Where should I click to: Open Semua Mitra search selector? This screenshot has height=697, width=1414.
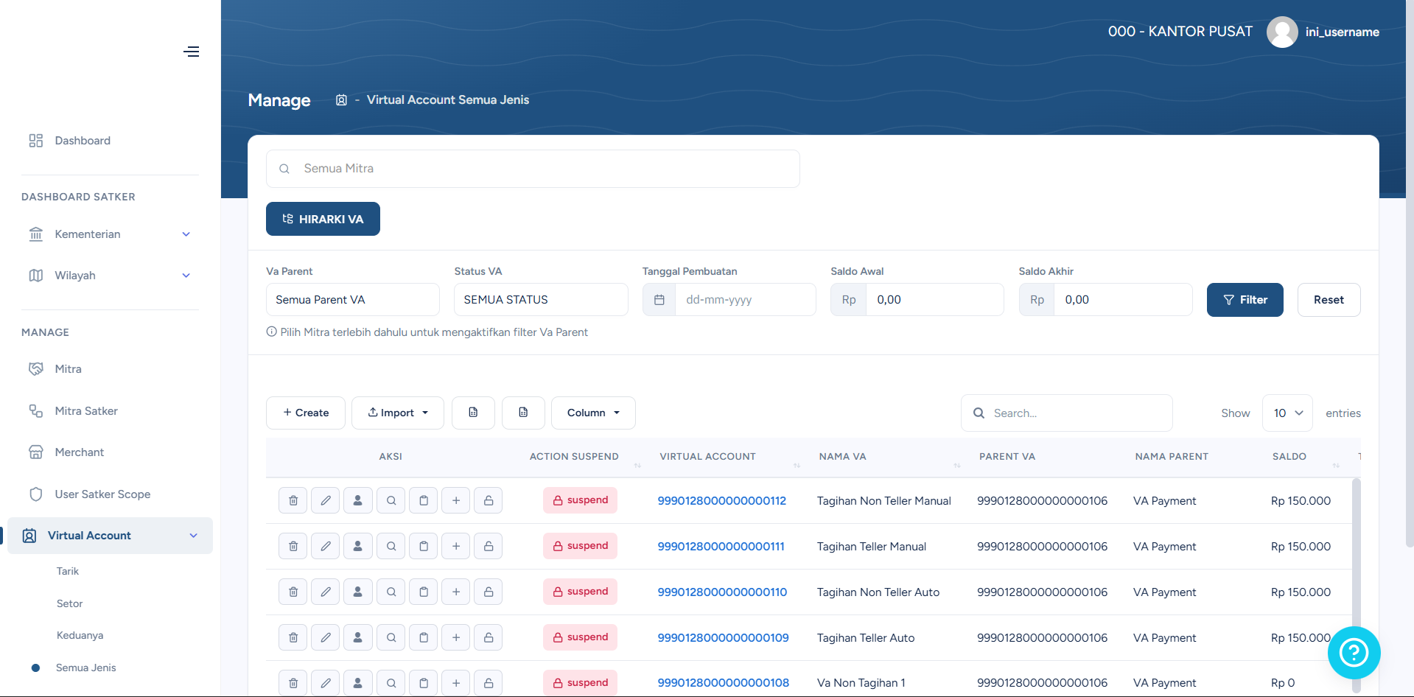533,169
